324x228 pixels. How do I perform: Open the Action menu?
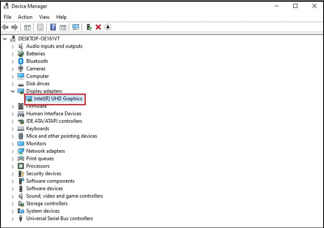click(25, 17)
